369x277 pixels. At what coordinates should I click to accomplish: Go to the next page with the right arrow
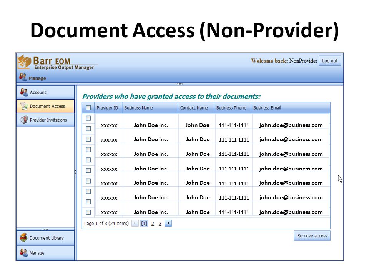pyautogui.click(x=168, y=223)
